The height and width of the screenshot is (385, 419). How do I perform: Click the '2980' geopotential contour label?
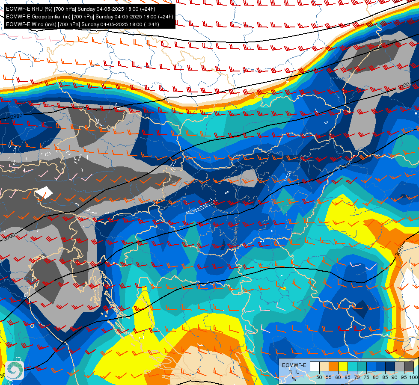click(x=17, y=116)
